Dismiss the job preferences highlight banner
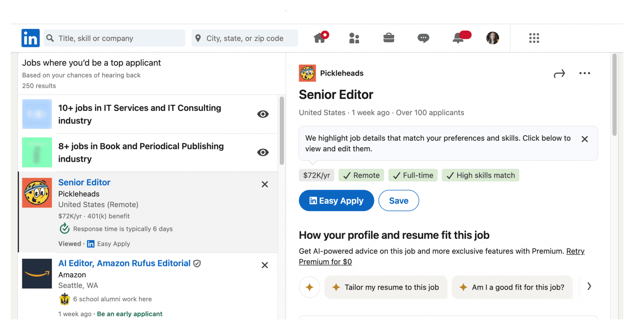The image size is (634, 330). pyautogui.click(x=584, y=139)
